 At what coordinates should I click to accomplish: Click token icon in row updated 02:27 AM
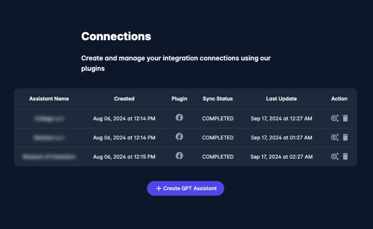[x=335, y=156]
